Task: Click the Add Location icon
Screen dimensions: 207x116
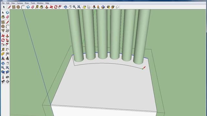Action: 84,7
